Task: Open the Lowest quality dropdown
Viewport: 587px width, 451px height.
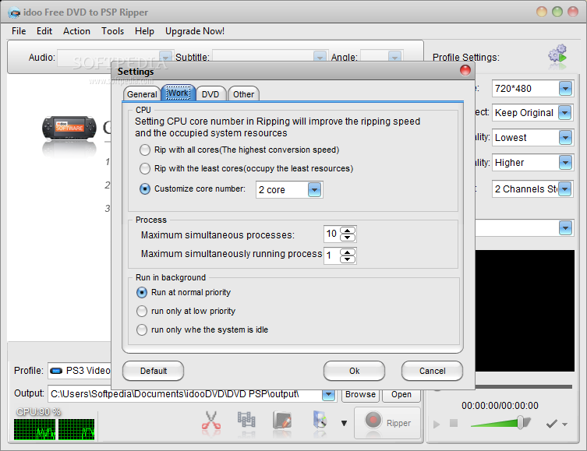Action: (x=565, y=138)
